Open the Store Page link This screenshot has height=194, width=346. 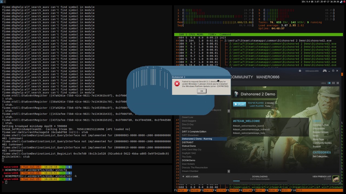[x=318, y=139]
